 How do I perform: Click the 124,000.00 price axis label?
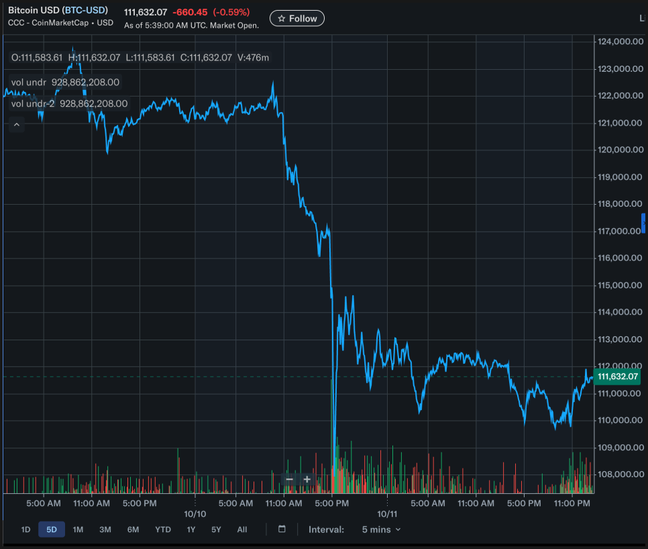pyautogui.click(x=620, y=42)
